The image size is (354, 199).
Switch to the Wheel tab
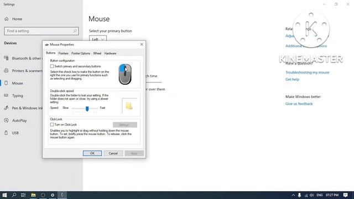coord(97,54)
